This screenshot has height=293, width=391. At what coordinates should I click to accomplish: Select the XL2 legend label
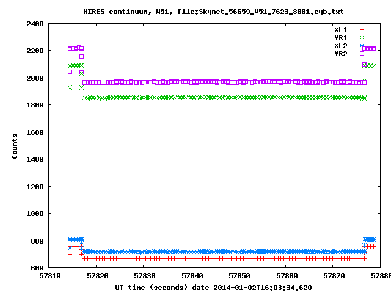(341, 46)
